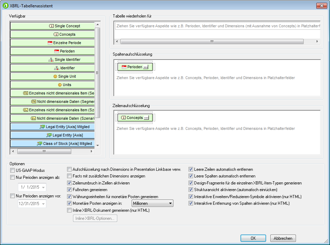Click the calendar icon in the Perioden column chip
This screenshot has width=330, height=245.
point(124,67)
